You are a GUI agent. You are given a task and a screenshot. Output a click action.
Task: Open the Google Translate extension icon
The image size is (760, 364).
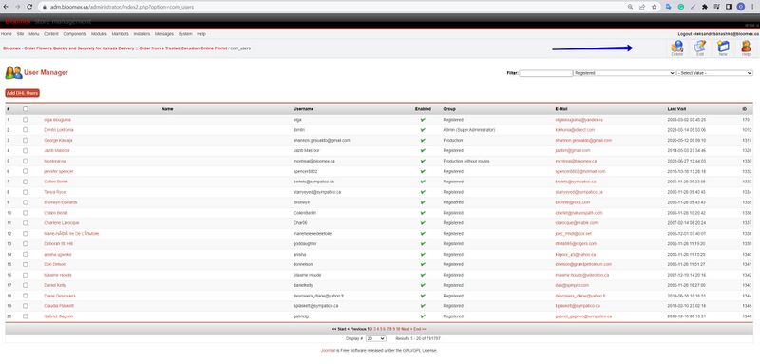(669, 7)
